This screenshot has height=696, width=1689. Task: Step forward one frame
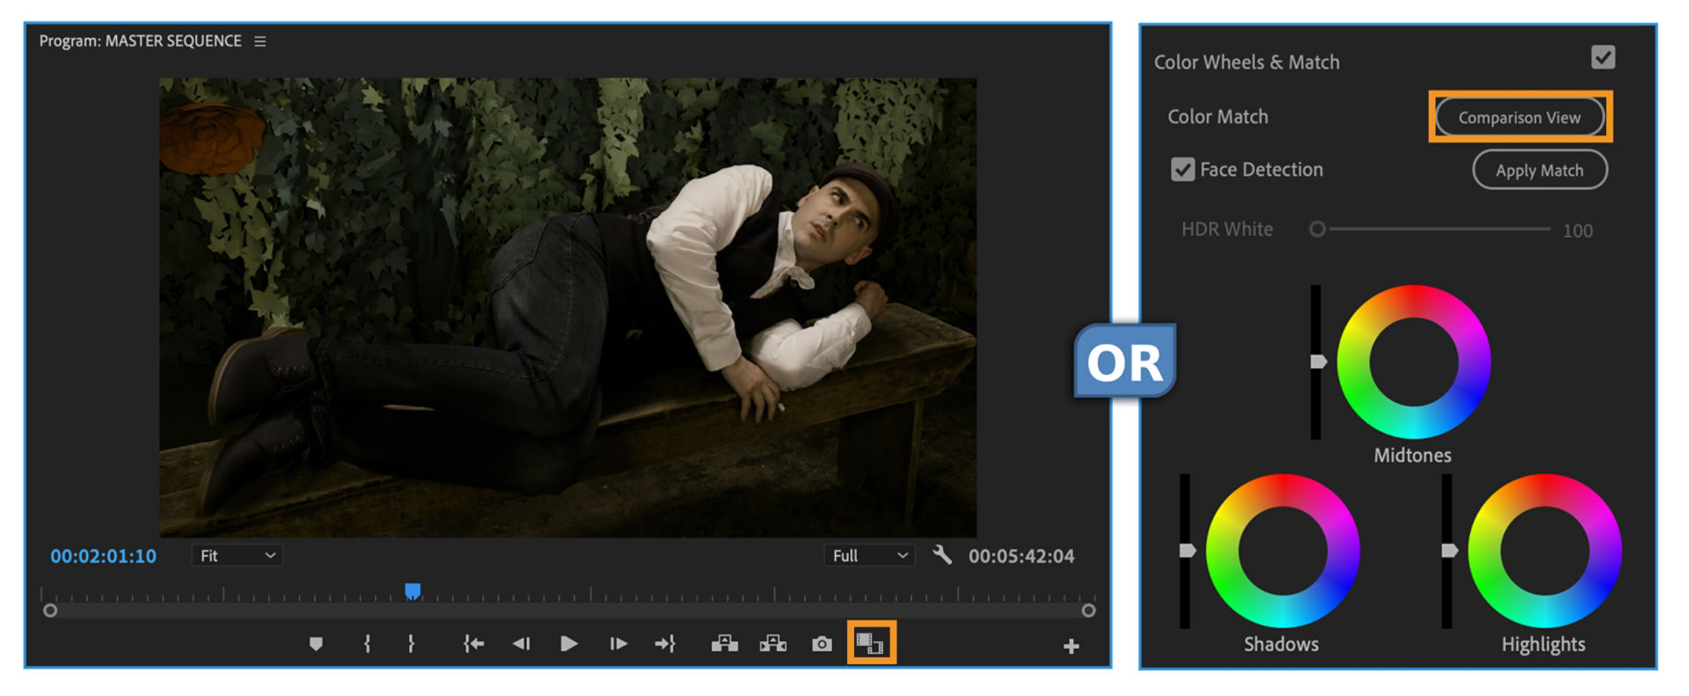(x=618, y=644)
